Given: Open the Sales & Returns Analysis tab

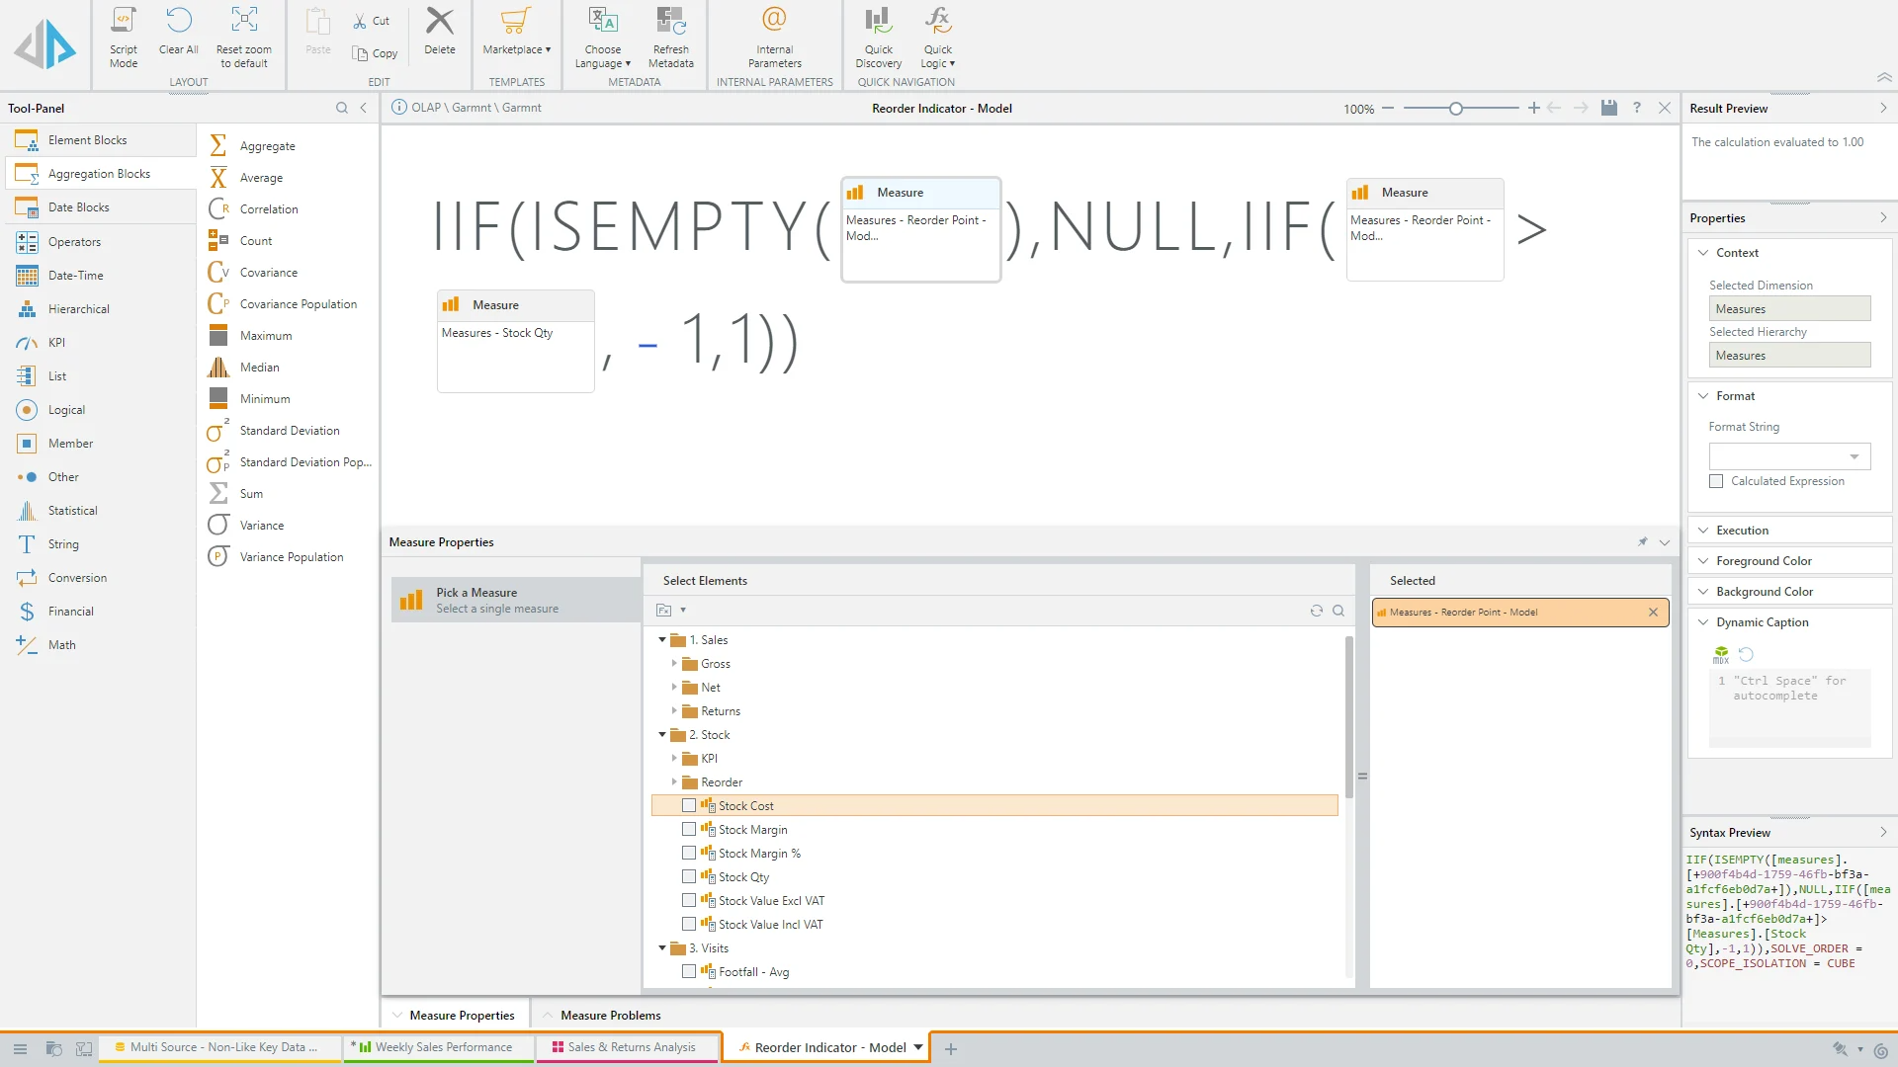Looking at the screenshot, I should [x=631, y=1047].
